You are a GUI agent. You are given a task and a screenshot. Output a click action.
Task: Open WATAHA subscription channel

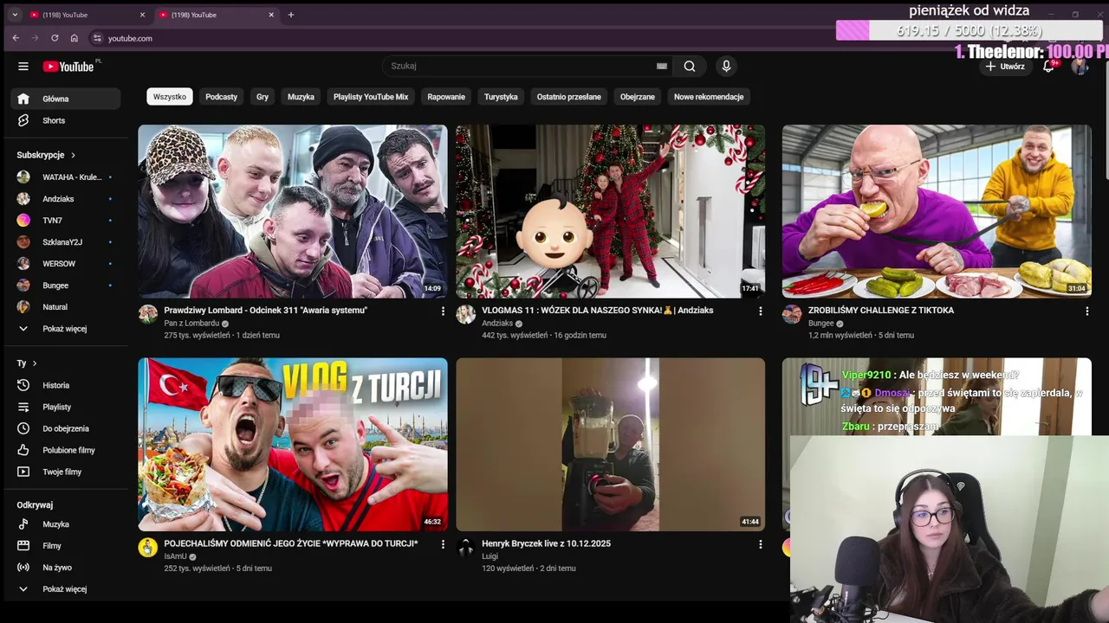[66, 177]
